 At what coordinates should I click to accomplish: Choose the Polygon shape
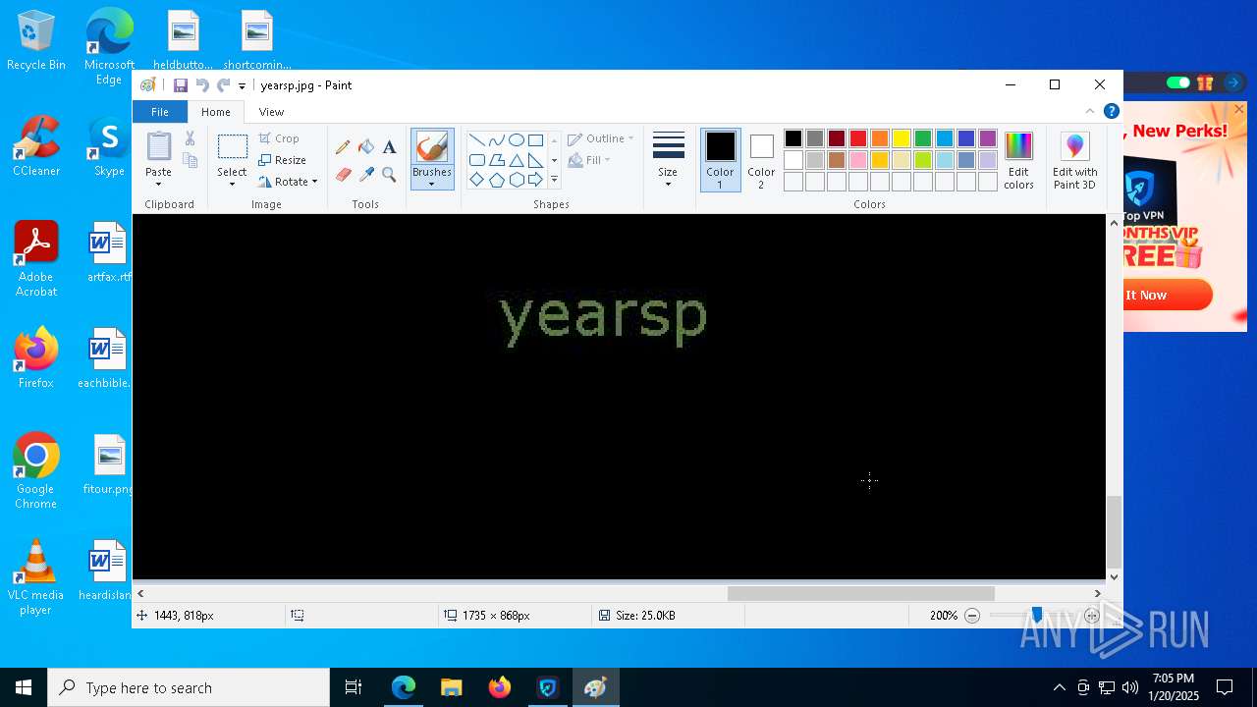pyautogui.click(x=496, y=160)
